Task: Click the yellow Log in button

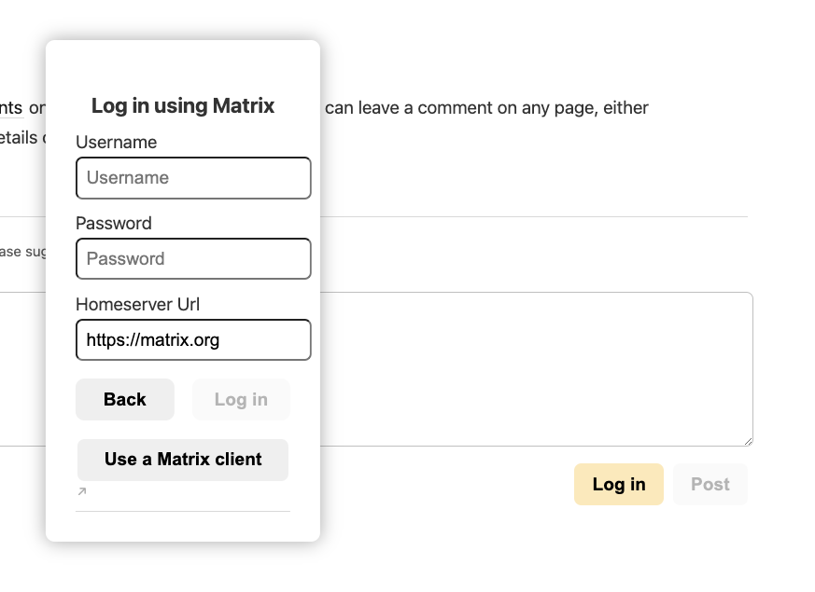Action: click(x=619, y=484)
